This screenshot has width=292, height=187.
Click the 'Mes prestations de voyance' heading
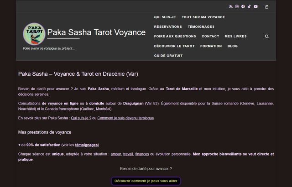(x=45, y=132)
